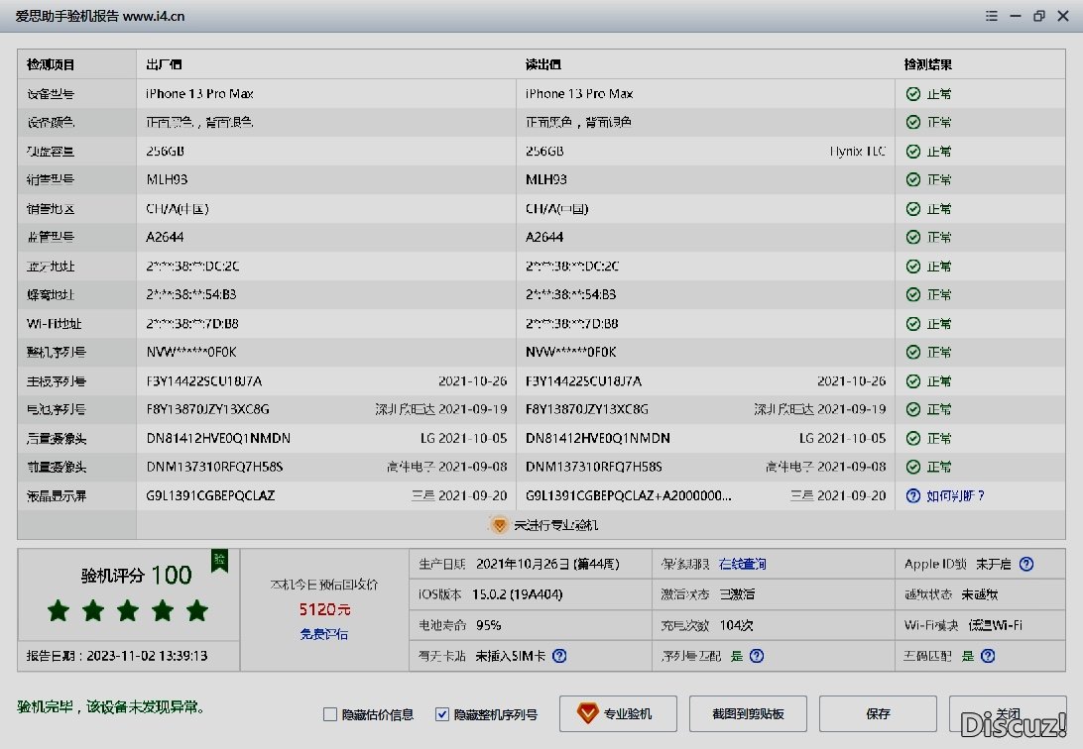Open the menu list icon in title bar
Image resolution: width=1083 pixels, height=749 pixels.
991,16
